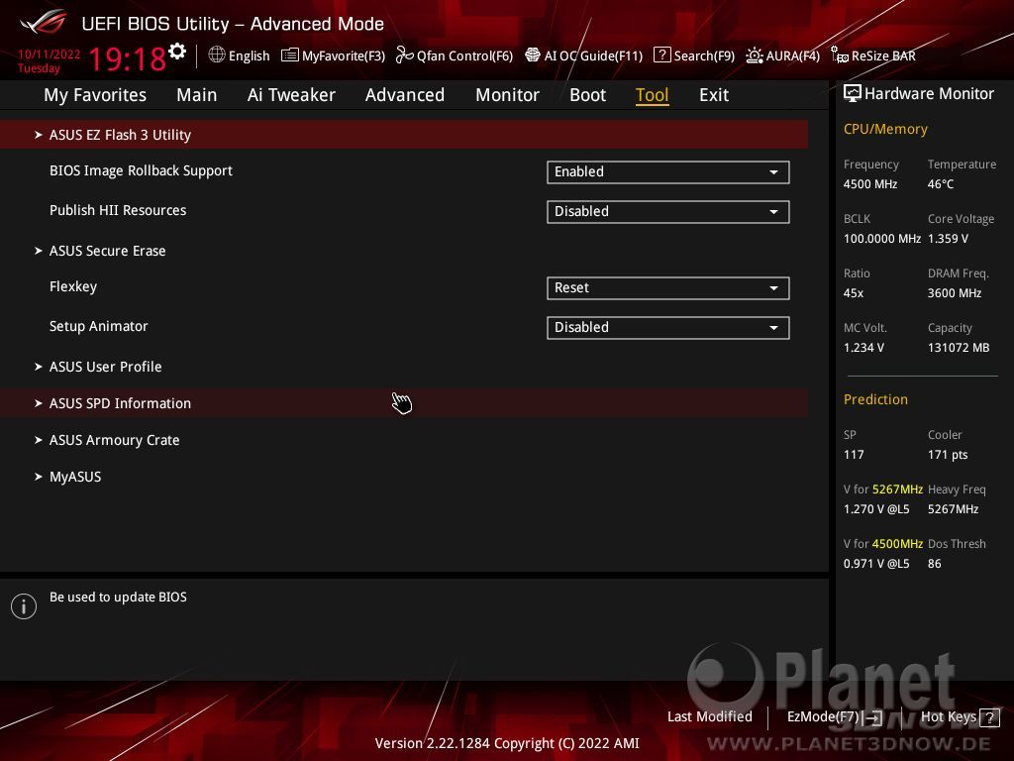Click the globe language icon
This screenshot has width=1014, height=761.
pyautogui.click(x=217, y=55)
